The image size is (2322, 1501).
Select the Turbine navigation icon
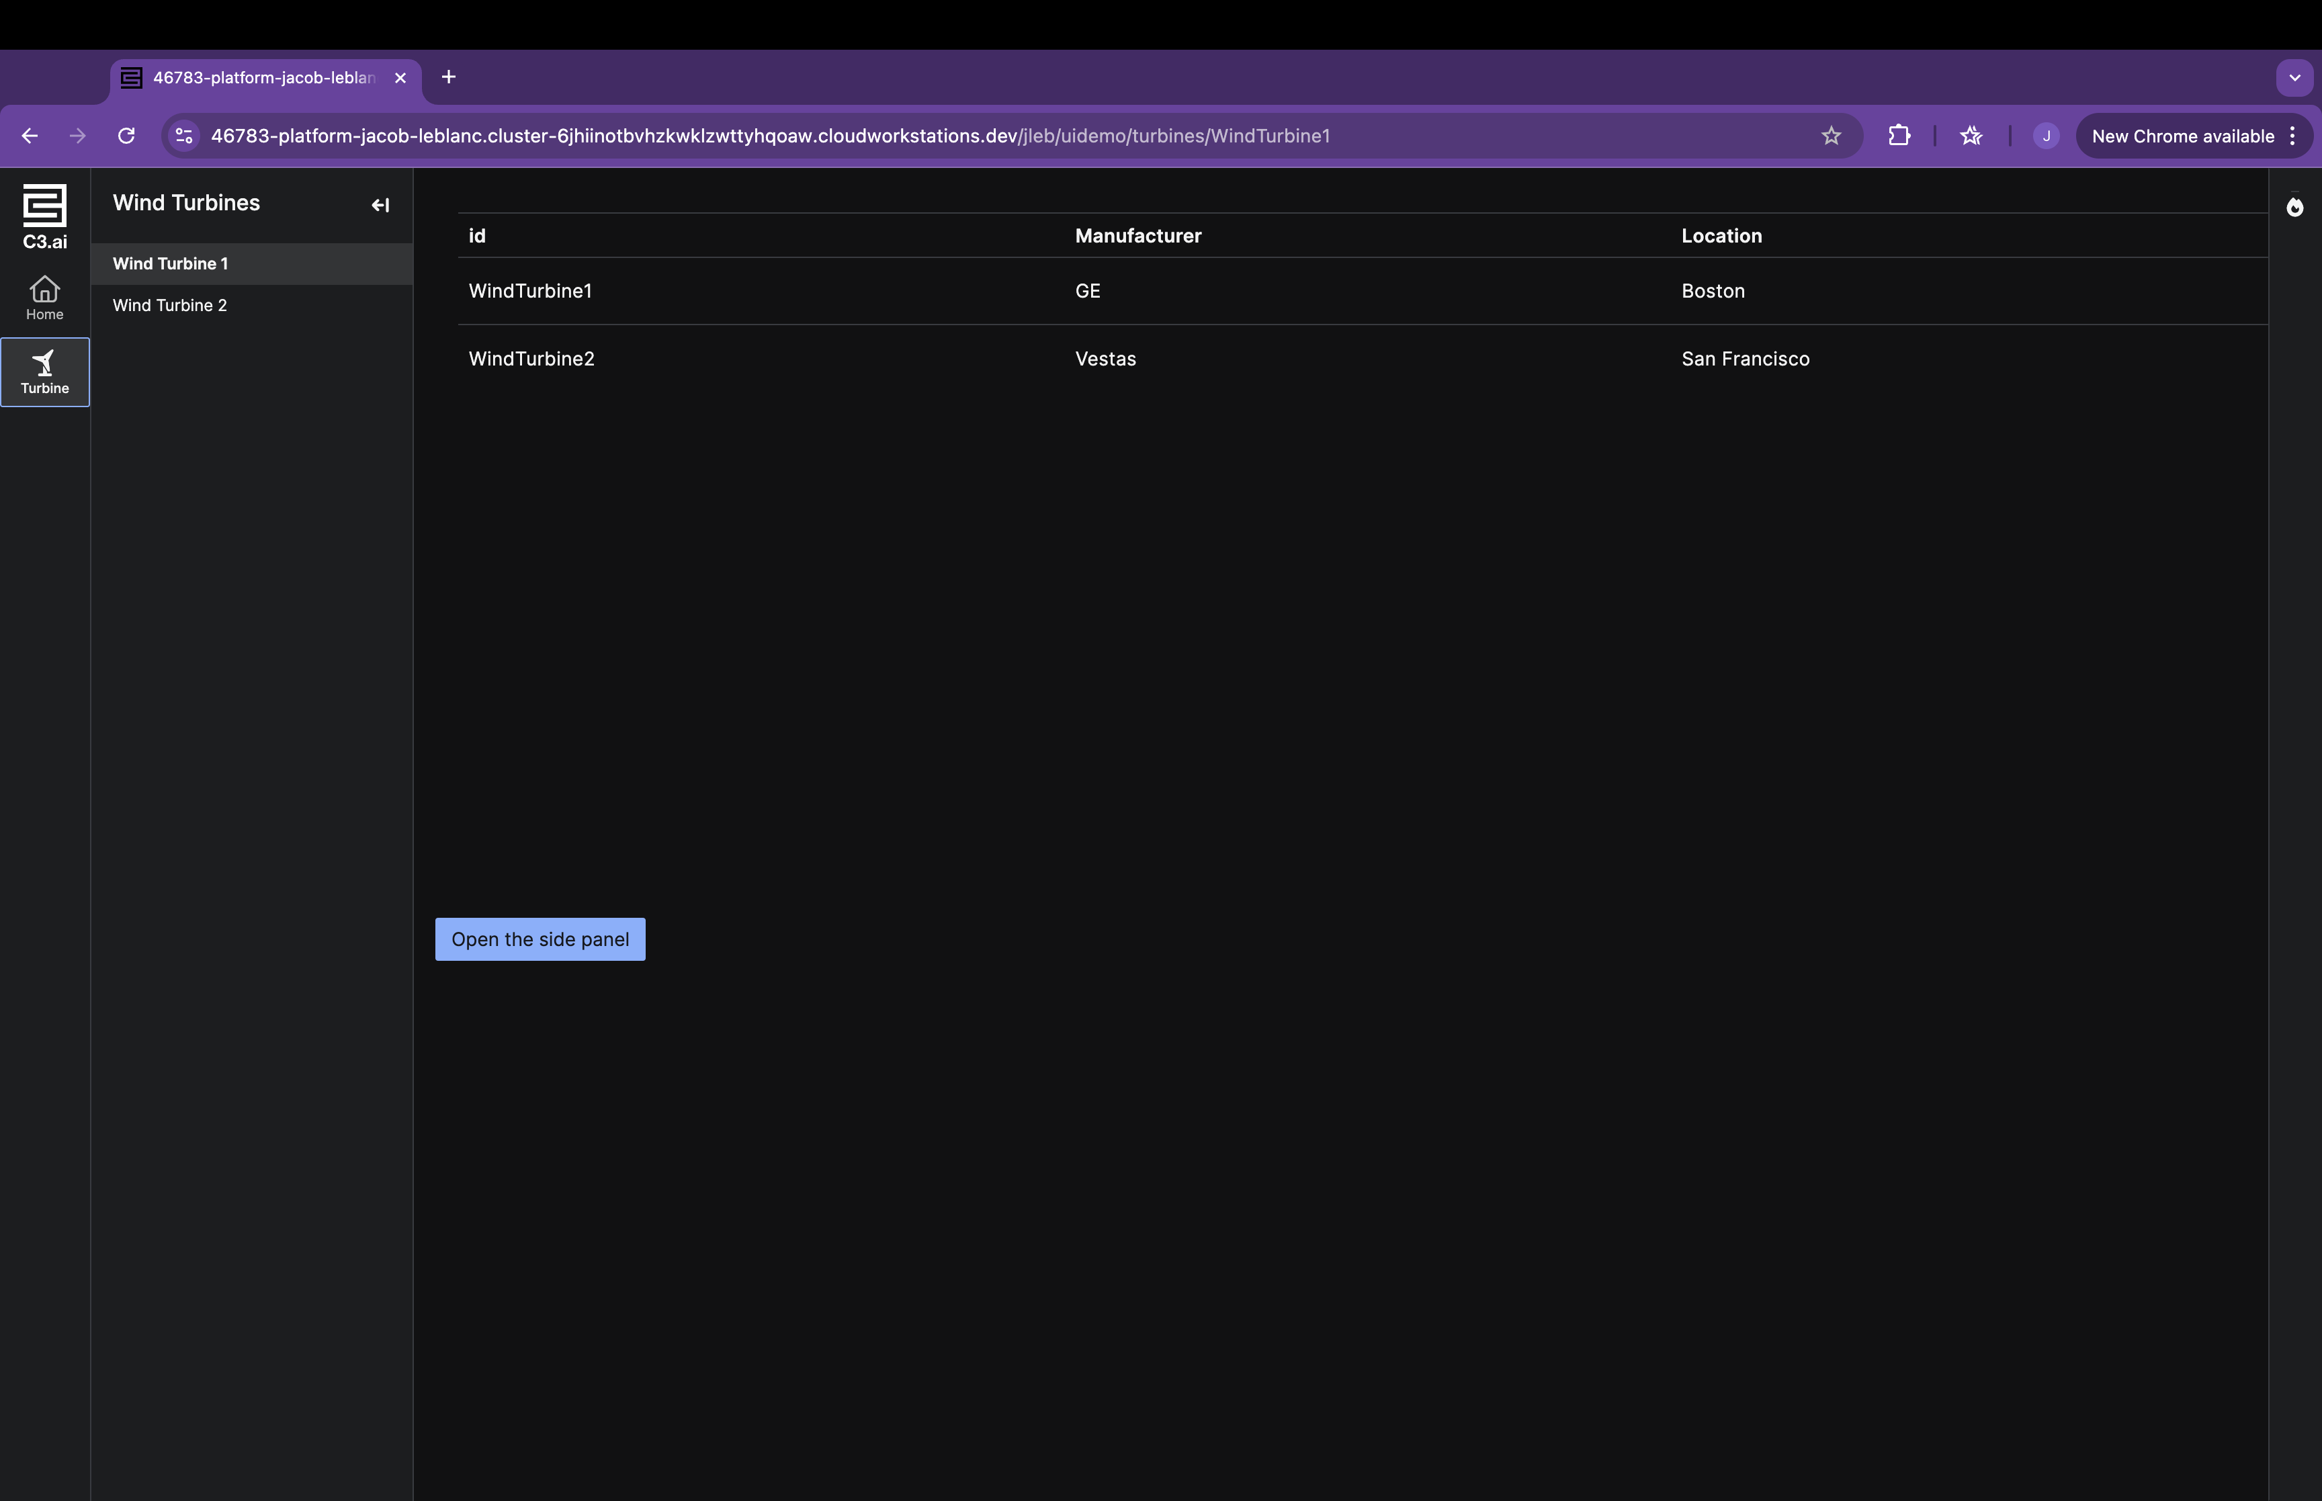click(44, 370)
